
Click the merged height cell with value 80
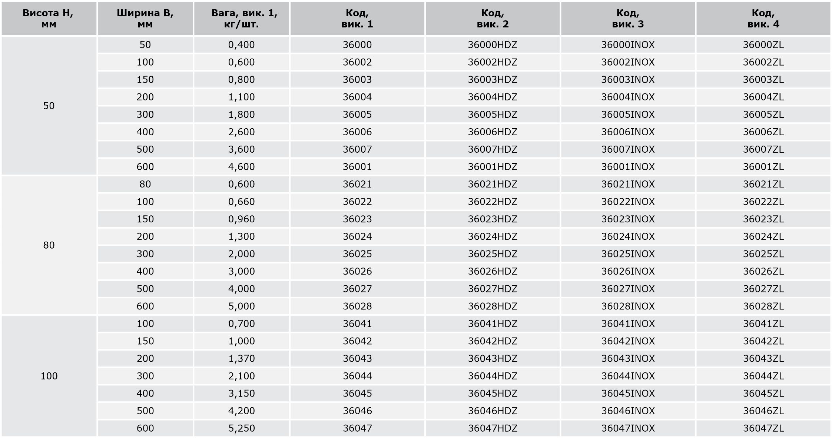click(49, 245)
